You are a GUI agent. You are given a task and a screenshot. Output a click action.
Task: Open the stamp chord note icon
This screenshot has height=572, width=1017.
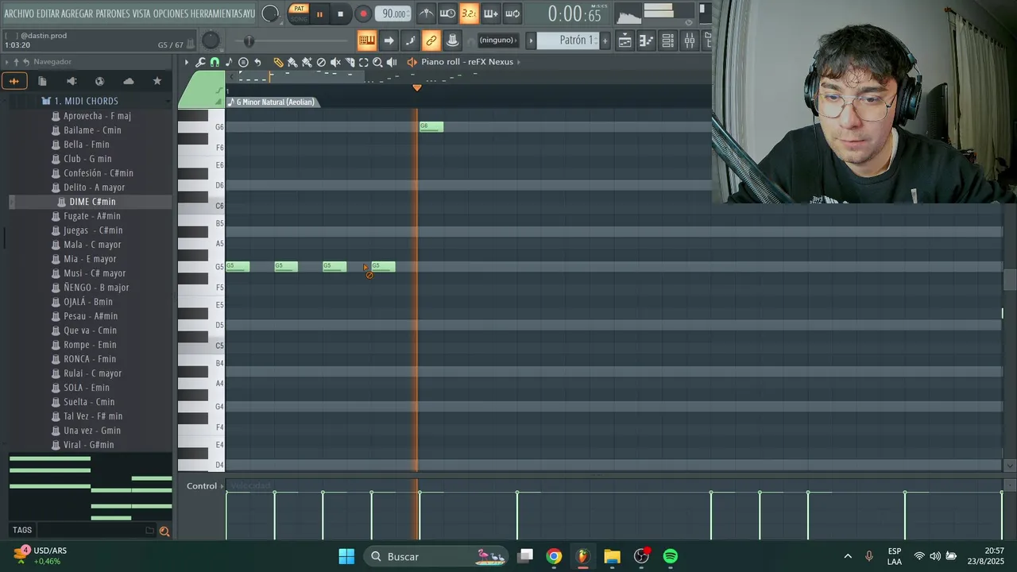coord(229,62)
